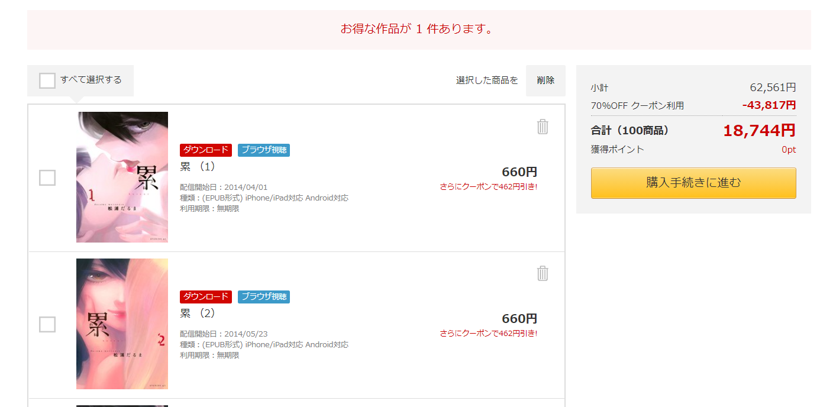Click ブラウザ視聴 badge on 累 (2)

pos(264,297)
